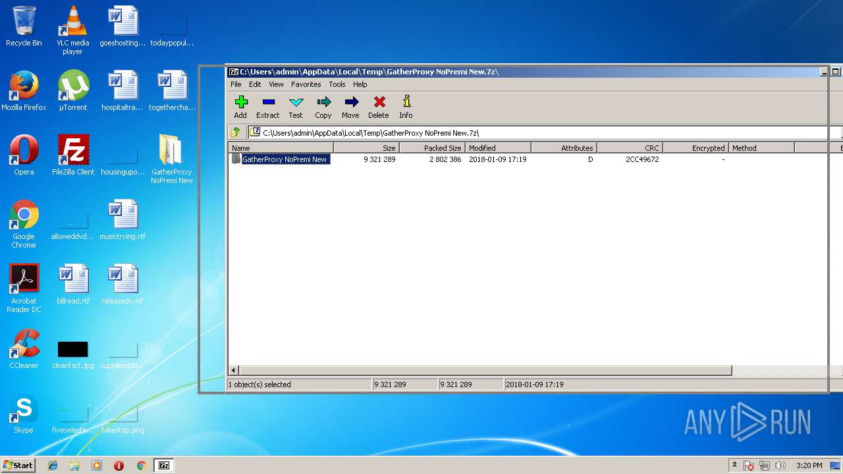Open Mozilla Firefox desktop shortcut
Viewport: 843px width, 474px height.
[x=24, y=91]
